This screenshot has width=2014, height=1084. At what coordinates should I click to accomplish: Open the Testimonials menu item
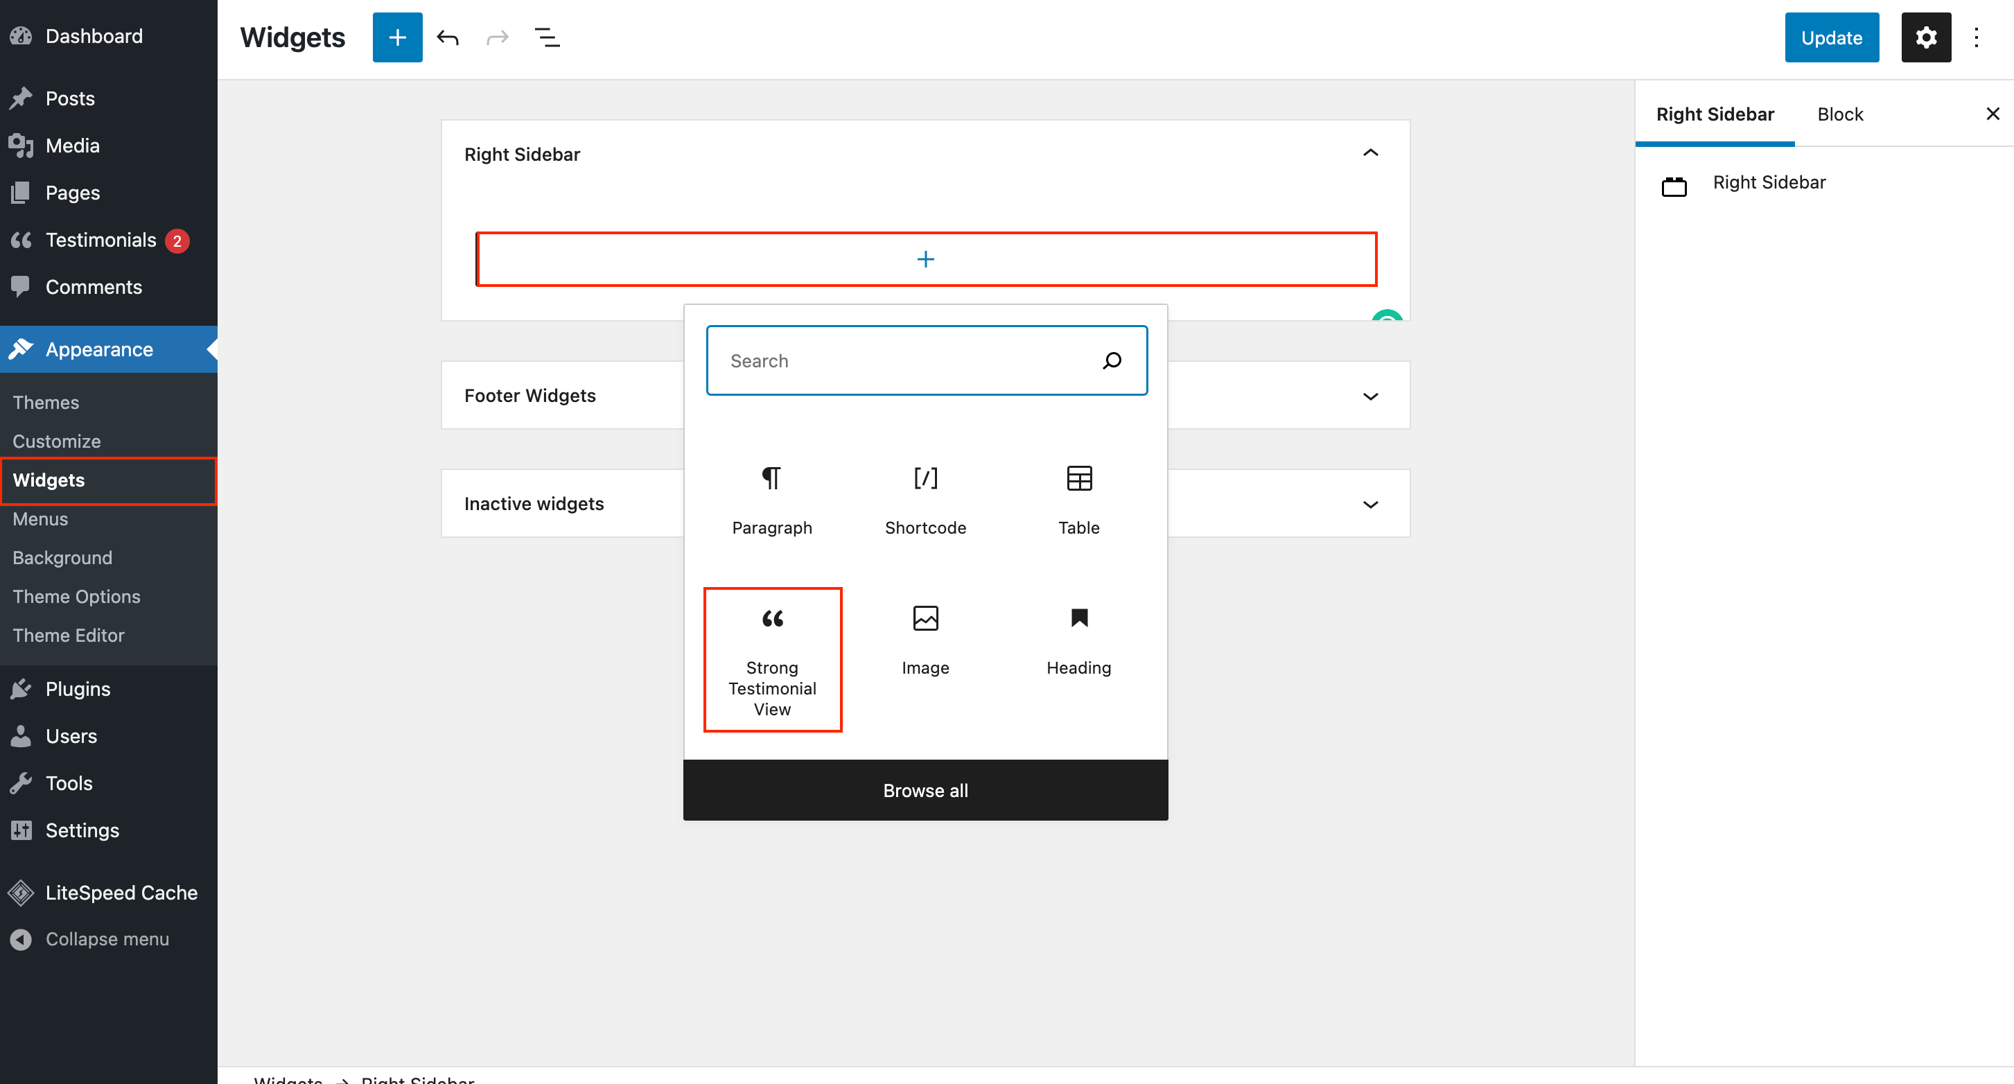point(101,241)
